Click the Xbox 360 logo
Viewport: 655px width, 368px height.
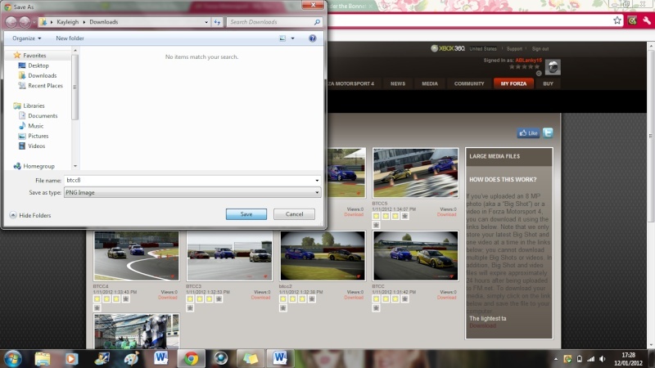coord(448,48)
